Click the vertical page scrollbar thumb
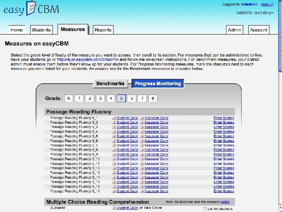The height and width of the screenshot is (212, 282). tap(280, 36)
